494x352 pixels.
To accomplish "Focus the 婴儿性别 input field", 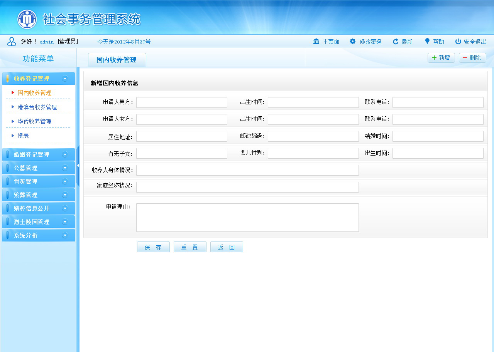I will pos(313,153).
